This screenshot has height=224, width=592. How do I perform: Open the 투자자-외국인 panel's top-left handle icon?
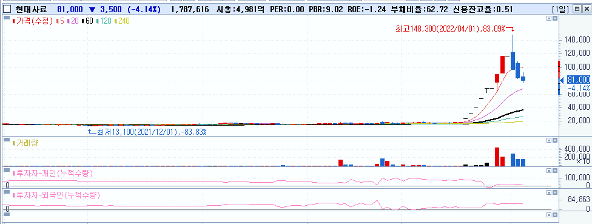tap(6, 192)
